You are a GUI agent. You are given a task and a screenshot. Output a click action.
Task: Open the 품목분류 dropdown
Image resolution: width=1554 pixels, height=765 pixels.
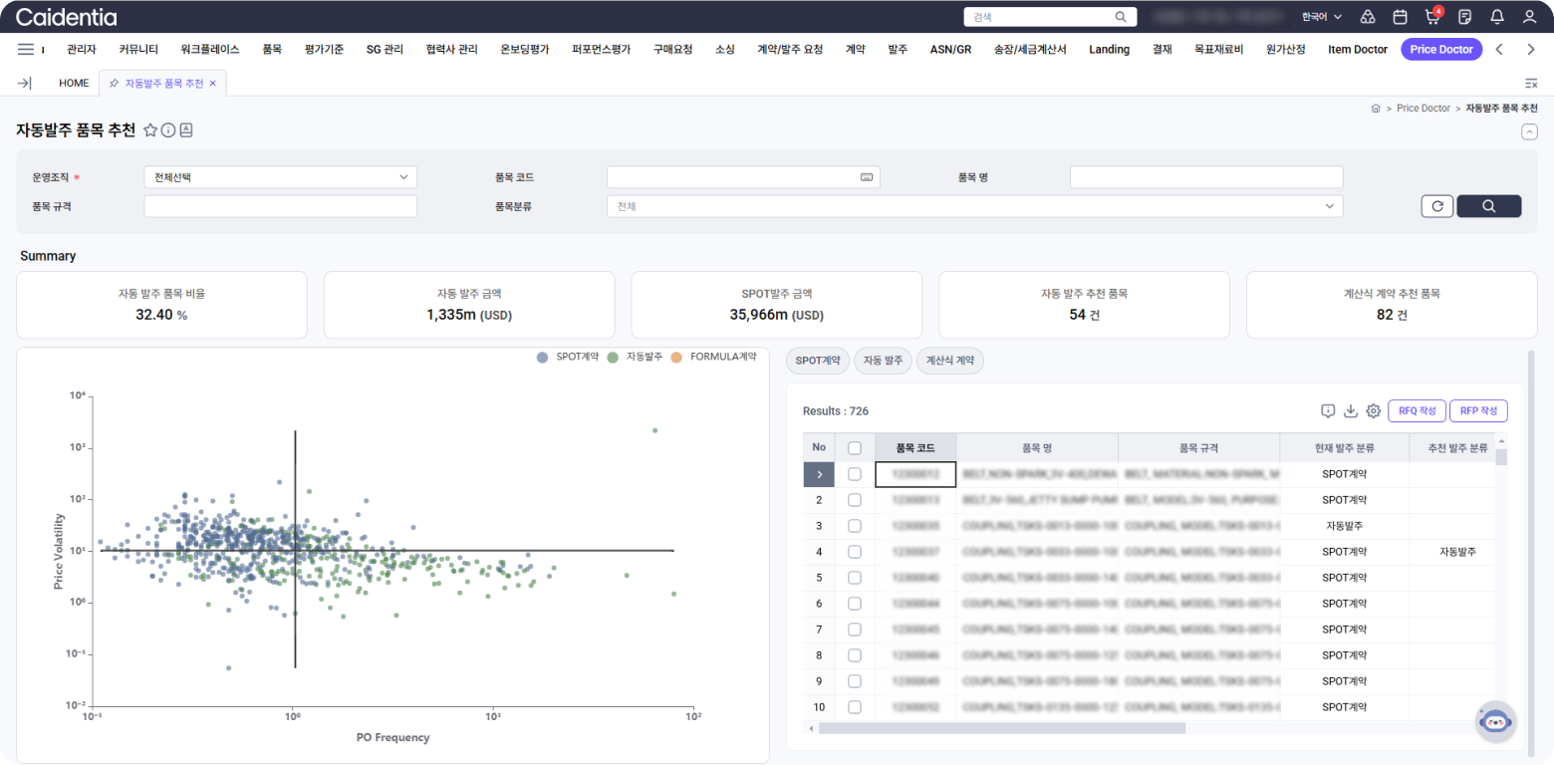pyautogui.click(x=974, y=206)
